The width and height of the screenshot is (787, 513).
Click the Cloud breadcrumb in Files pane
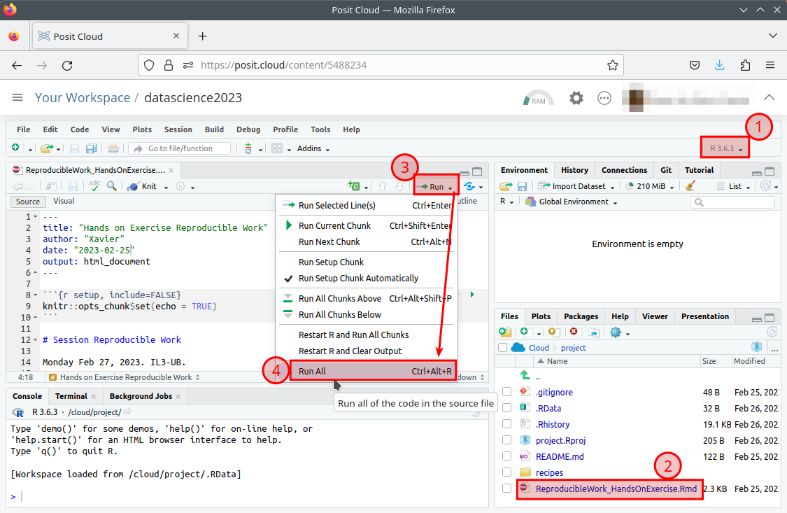[x=539, y=348]
